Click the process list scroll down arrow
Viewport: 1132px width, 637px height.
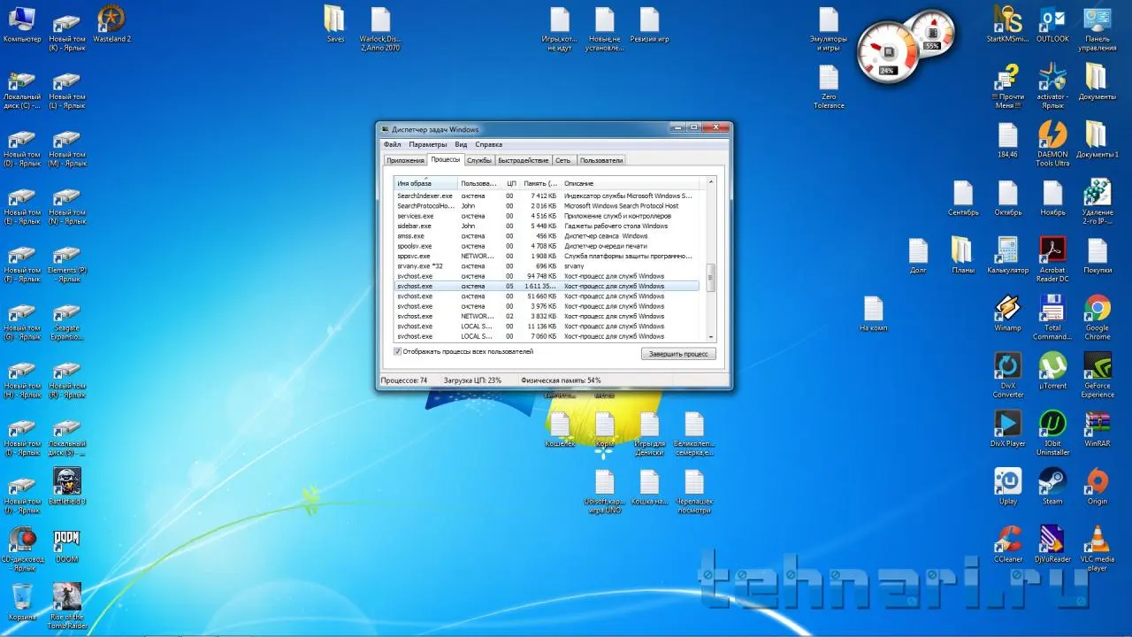click(711, 337)
